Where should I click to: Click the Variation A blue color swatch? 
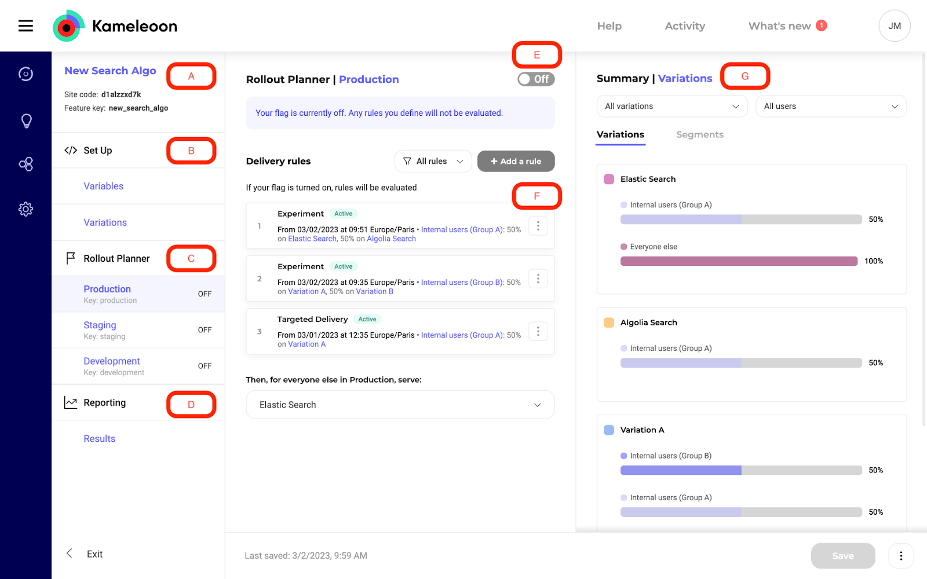tap(609, 430)
